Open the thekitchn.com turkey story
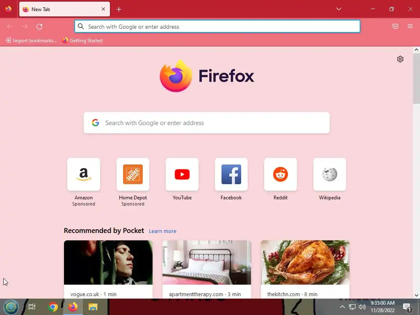This screenshot has width=420, height=315. [305, 262]
